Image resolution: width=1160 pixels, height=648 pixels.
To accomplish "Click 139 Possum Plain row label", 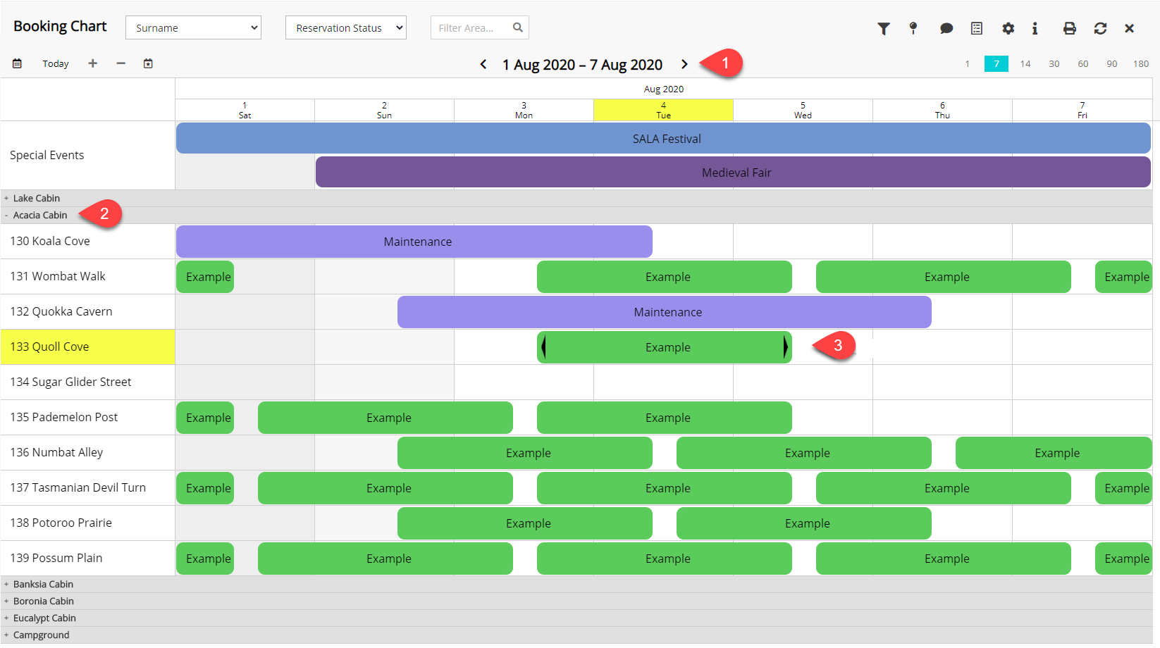I will click(56, 558).
